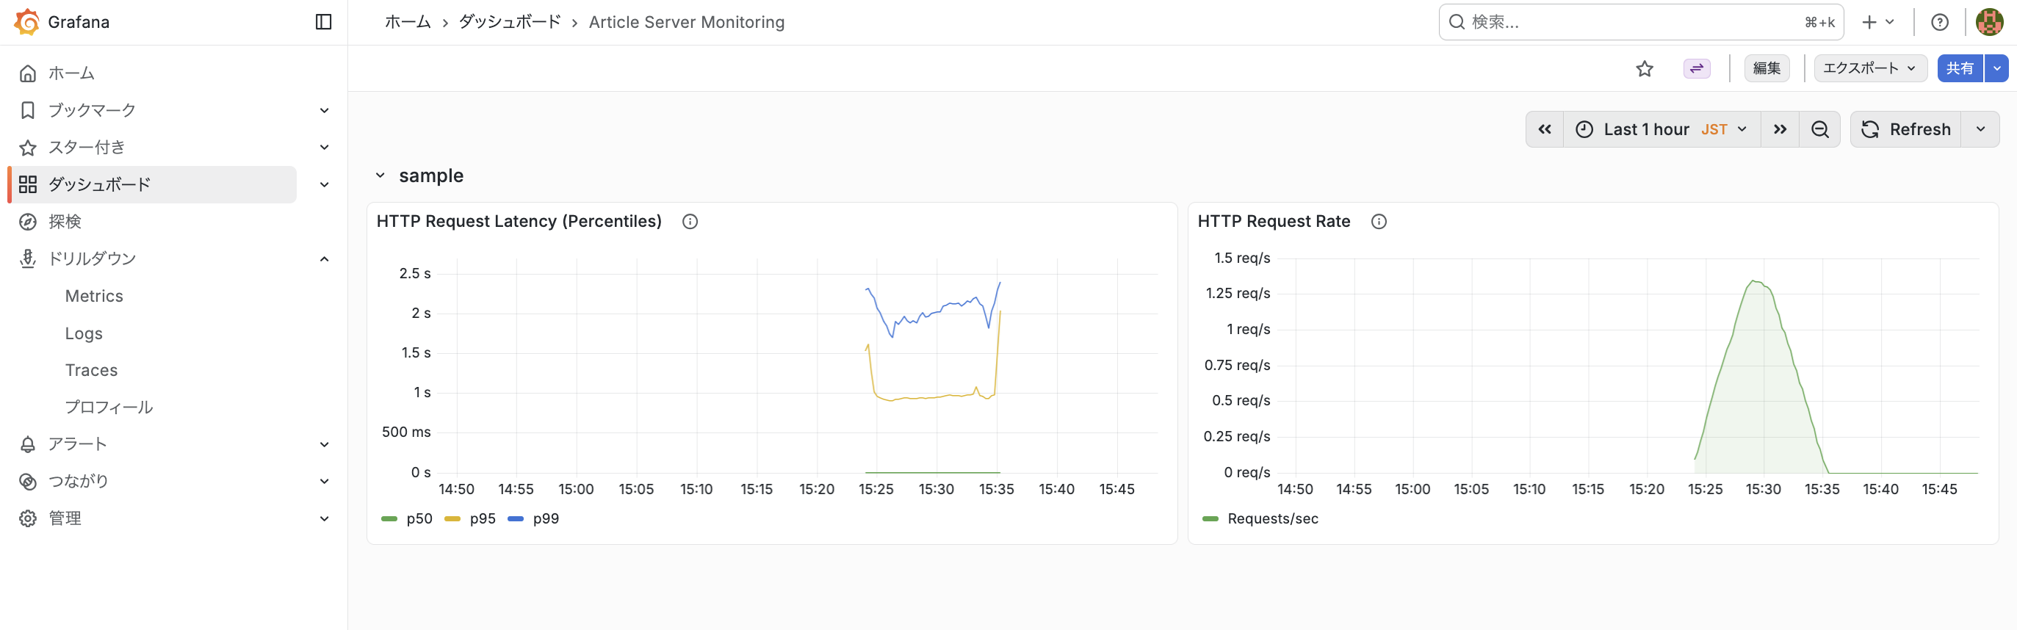Viewport: 2017px width, 630px height.
Task: Click the 編集 button
Action: [1767, 69]
